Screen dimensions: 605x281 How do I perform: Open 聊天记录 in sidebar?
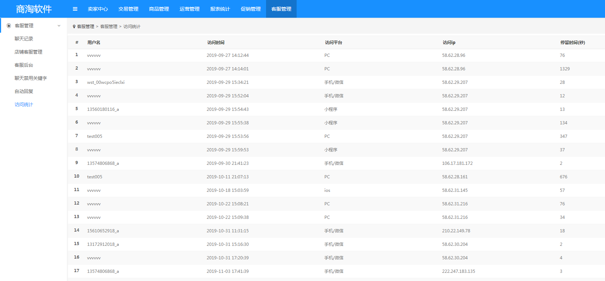point(24,39)
